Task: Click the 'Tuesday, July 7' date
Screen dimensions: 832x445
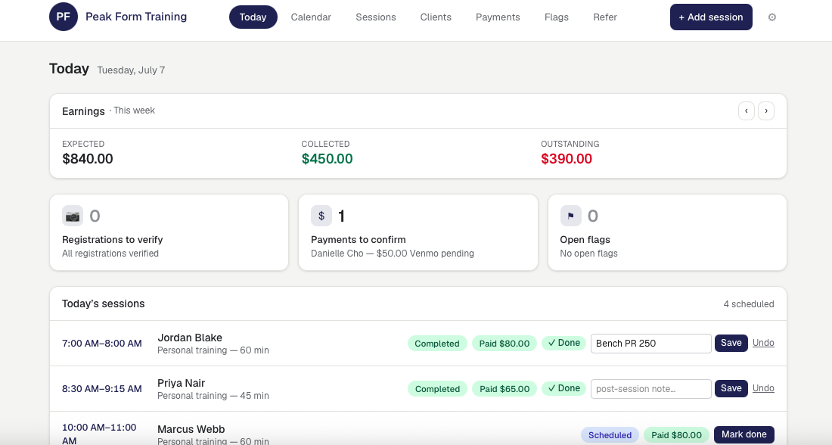Action: coord(131,70)
